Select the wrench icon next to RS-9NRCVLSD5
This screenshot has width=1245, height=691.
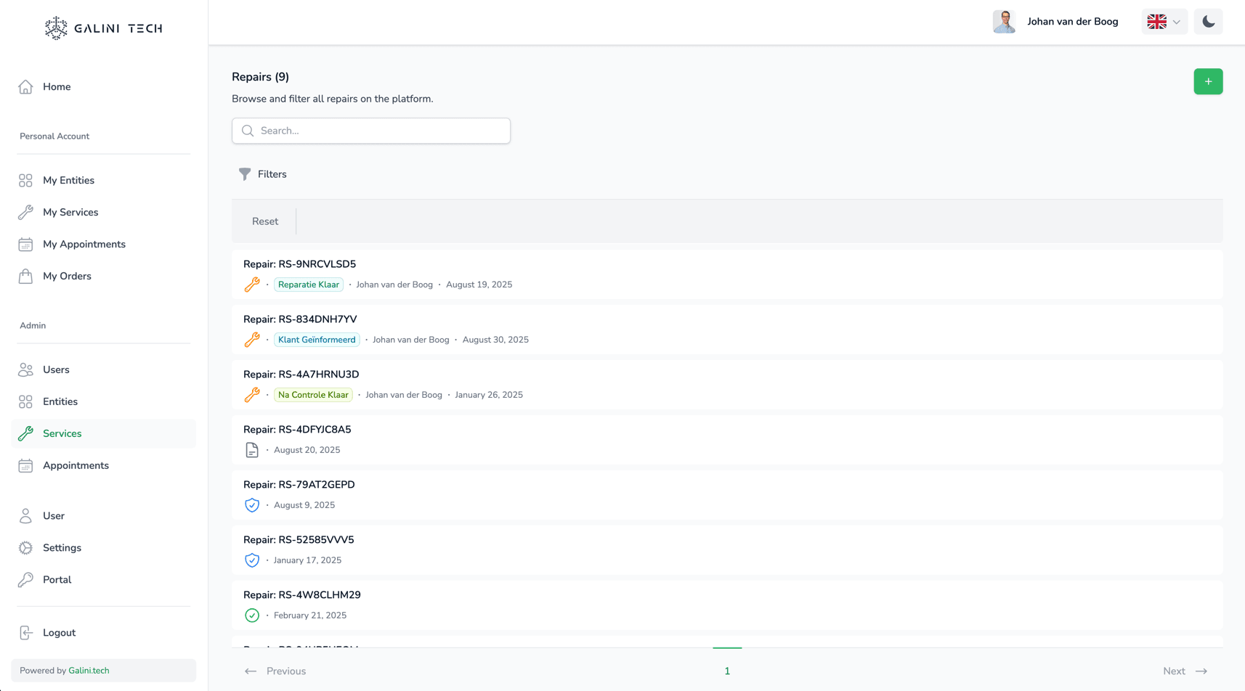[x=252, y=284]
